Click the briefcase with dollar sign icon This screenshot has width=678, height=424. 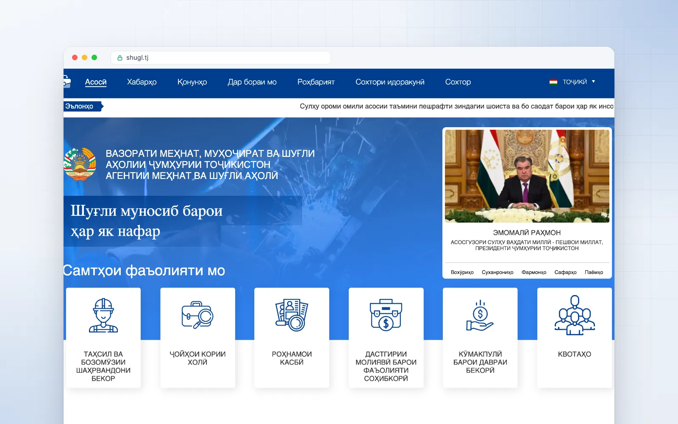coord(386,315)
